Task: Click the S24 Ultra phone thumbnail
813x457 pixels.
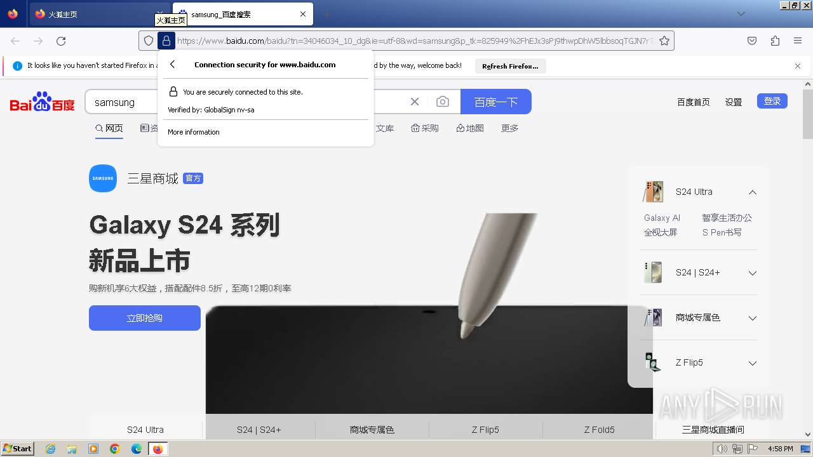Action: (x=653, y=192)
